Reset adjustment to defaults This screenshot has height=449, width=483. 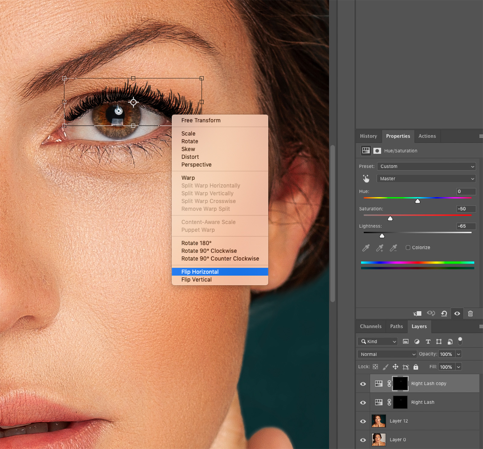click(x=444, y=314)
